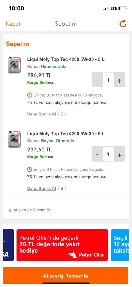Decrease quantity of Baysal Otomotiv item
Viewport: 132px width, 287px height.
(x=97, y=154)
